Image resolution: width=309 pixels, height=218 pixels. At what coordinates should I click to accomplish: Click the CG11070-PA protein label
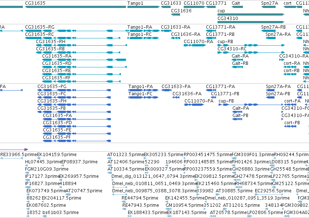pos(199,101)
